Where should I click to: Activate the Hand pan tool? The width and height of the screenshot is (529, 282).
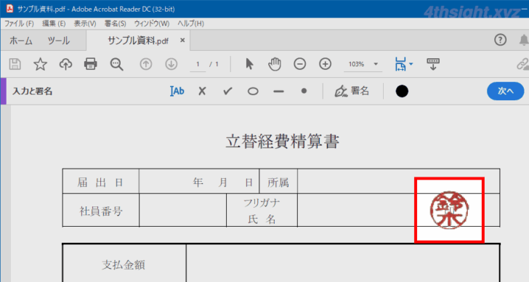[x=275, y=64]
